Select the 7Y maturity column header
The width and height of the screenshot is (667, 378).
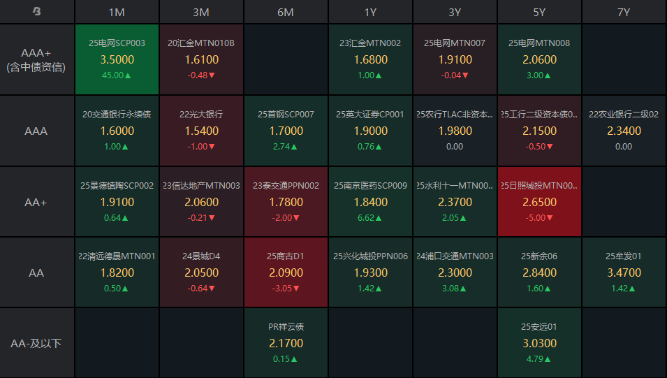tap(624, 12)
